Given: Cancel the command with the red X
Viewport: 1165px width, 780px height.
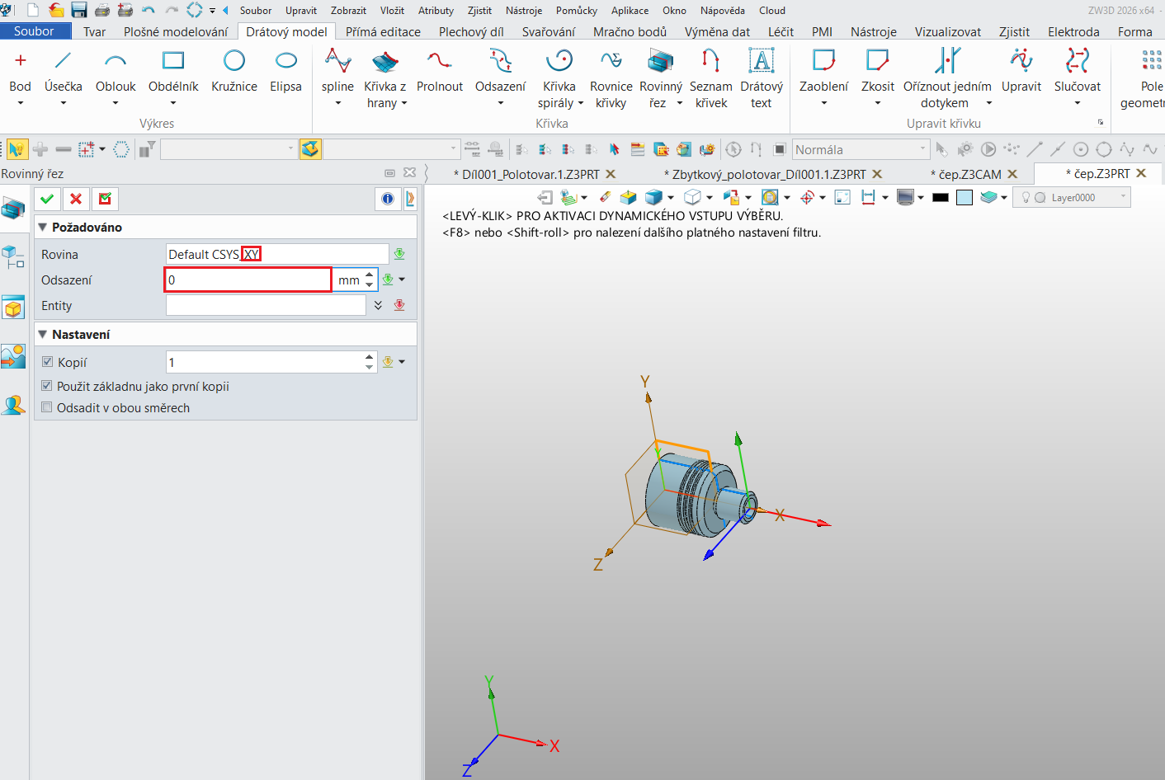Looking at the screenshot, I should [76, 199].
